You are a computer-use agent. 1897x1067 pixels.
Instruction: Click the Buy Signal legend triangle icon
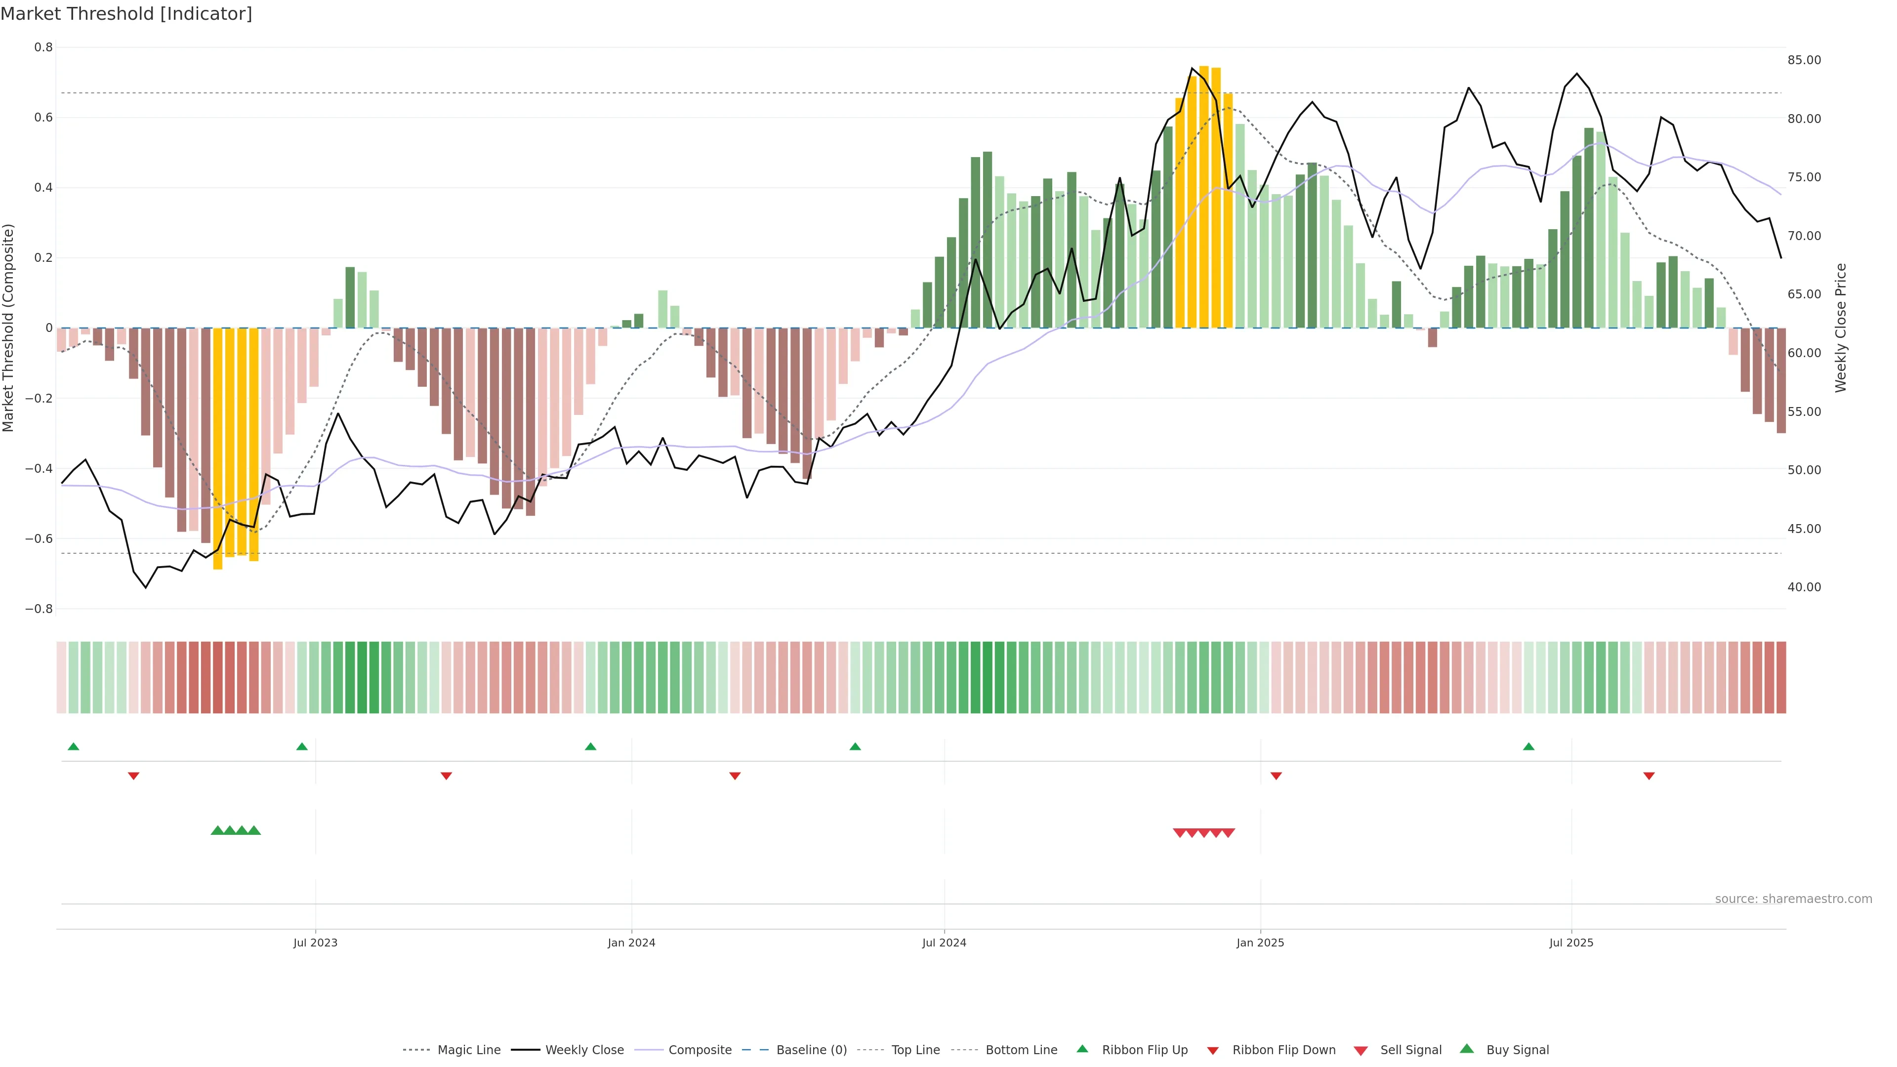1466,1049
